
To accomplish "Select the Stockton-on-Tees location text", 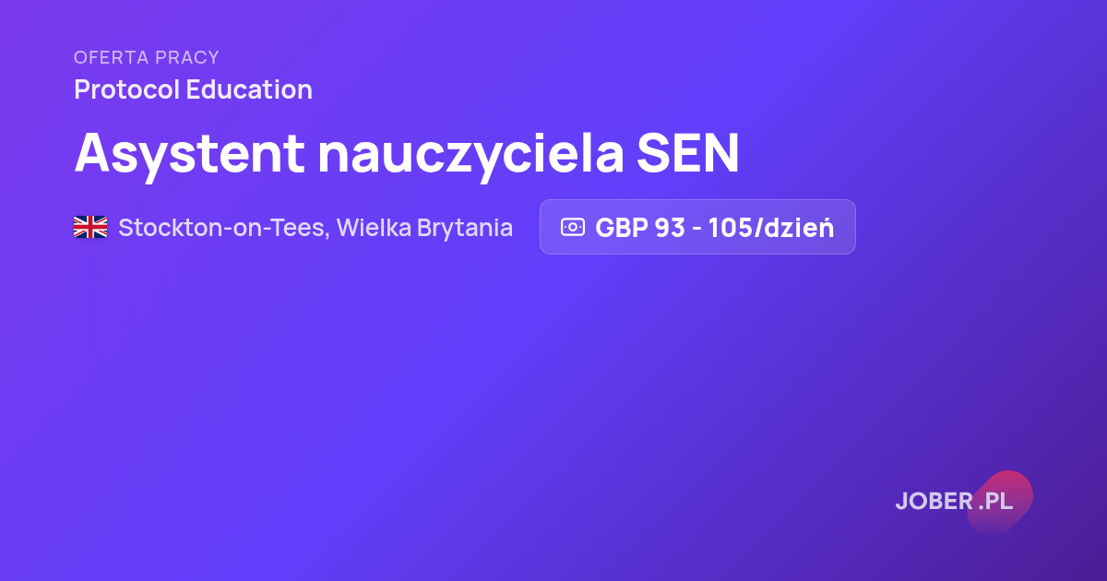I will [x=223, y=227].
